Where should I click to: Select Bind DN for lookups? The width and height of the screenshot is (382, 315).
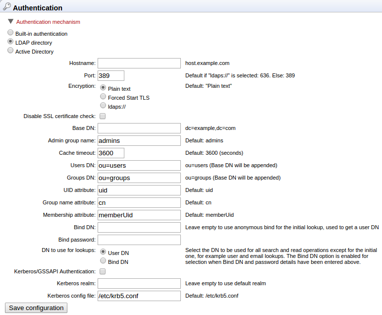(x=103, y=261)
